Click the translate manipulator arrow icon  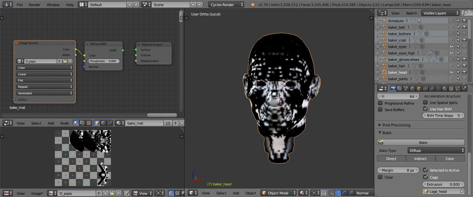(x=338, y=193)
